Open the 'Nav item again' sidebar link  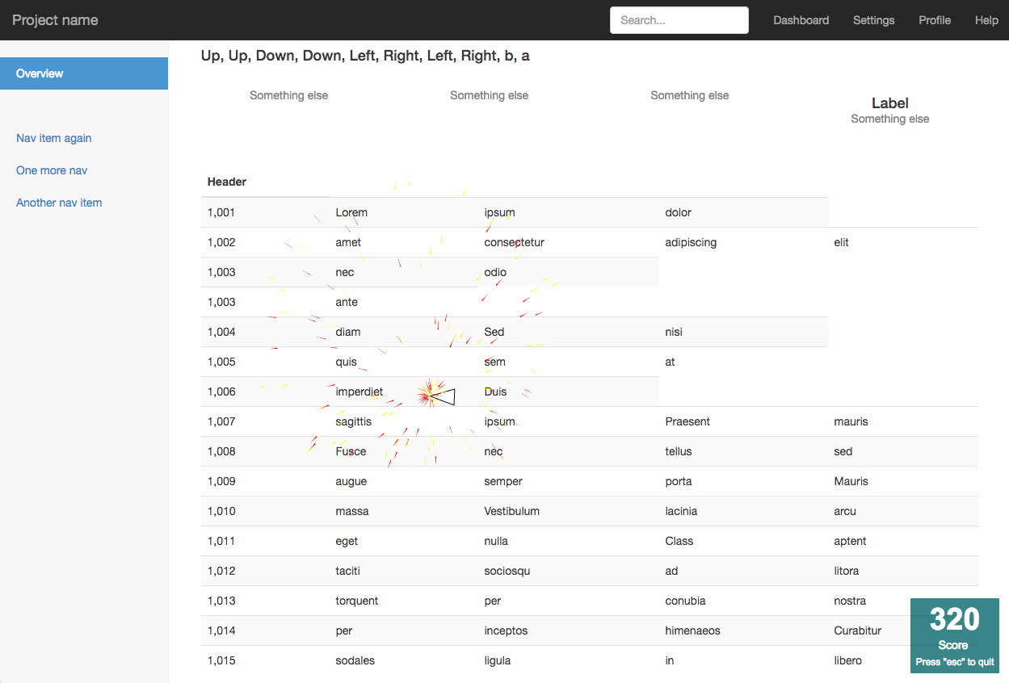tap(54, 138)
